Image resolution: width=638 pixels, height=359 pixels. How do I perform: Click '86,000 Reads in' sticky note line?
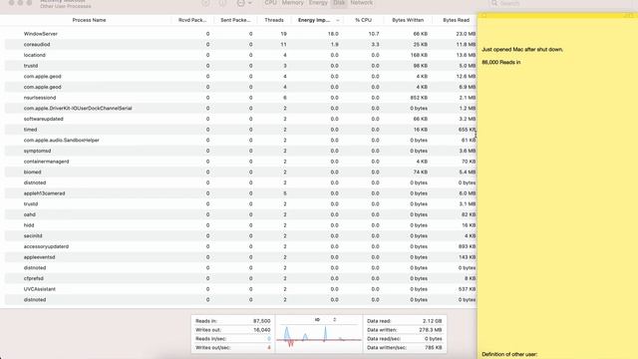coord(500,62)
